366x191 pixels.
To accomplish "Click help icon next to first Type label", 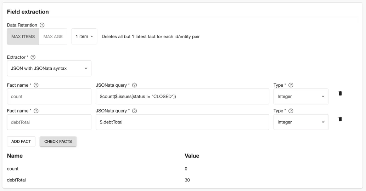I will pyautogui.click(x=291, y=85).
